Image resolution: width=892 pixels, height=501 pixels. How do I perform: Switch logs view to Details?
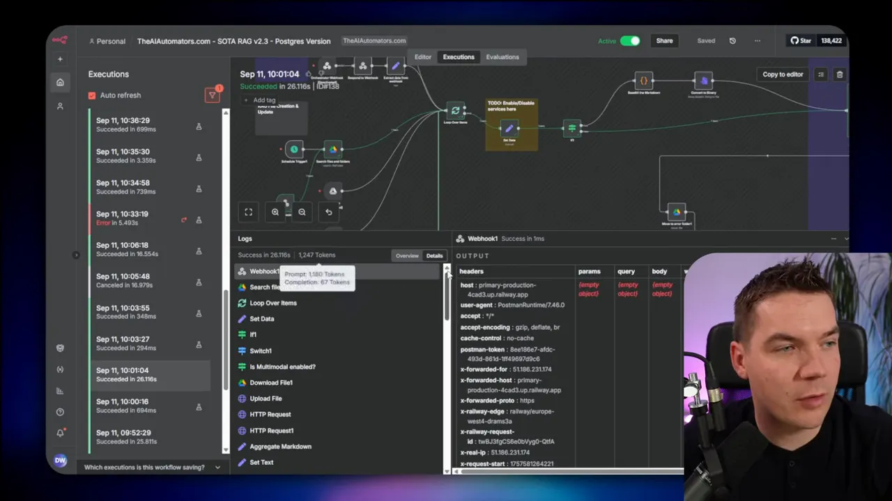click(x=434, y=255)
